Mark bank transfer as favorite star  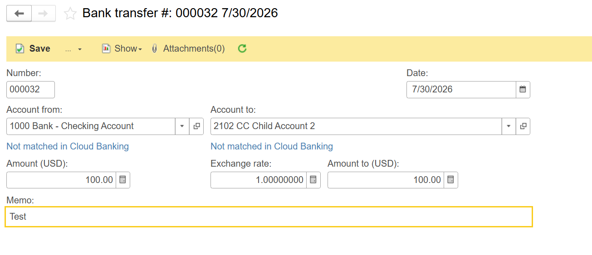click(x=70, y=14)
